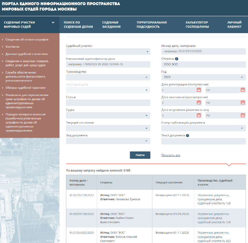Image resolution: width=248 pixels, height=243 pixels.
Task: Open calendar for decision effective date 'с' field
Action: coord(199,115)
